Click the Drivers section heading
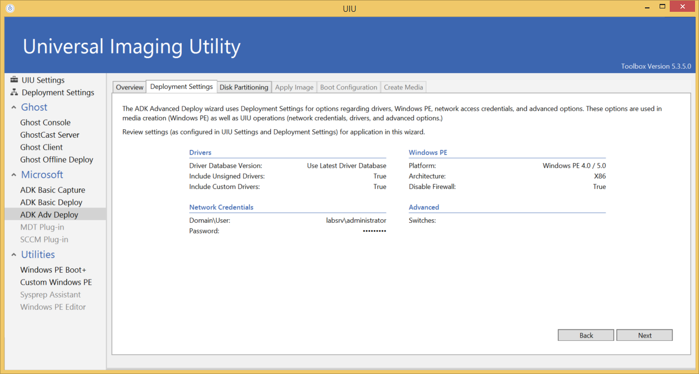 coord(200,152)
